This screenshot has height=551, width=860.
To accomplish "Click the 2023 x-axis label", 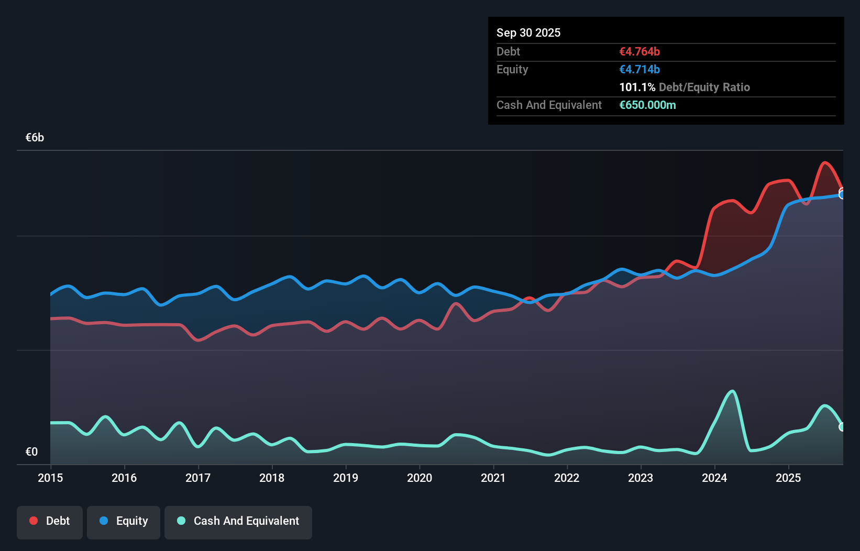I will coord(641,478).
